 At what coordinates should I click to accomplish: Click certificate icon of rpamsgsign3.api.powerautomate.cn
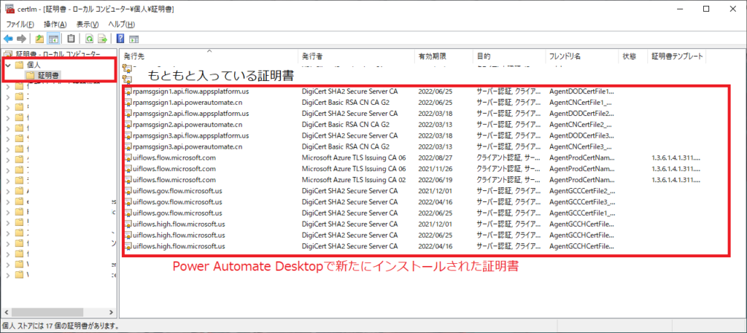coord(128,146)
